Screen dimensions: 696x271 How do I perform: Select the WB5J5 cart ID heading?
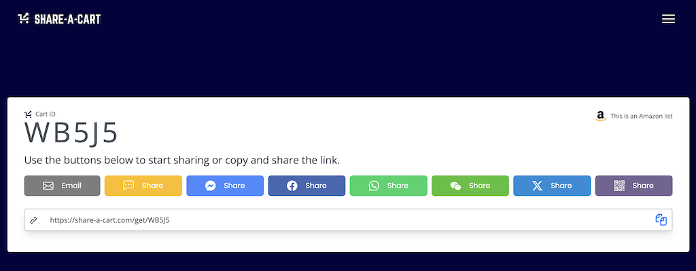pyautogui.click(x=71, y=133)
